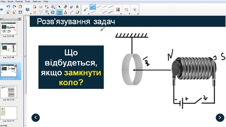
Task: Delete selected object with red X
Action: click(35, 12)
